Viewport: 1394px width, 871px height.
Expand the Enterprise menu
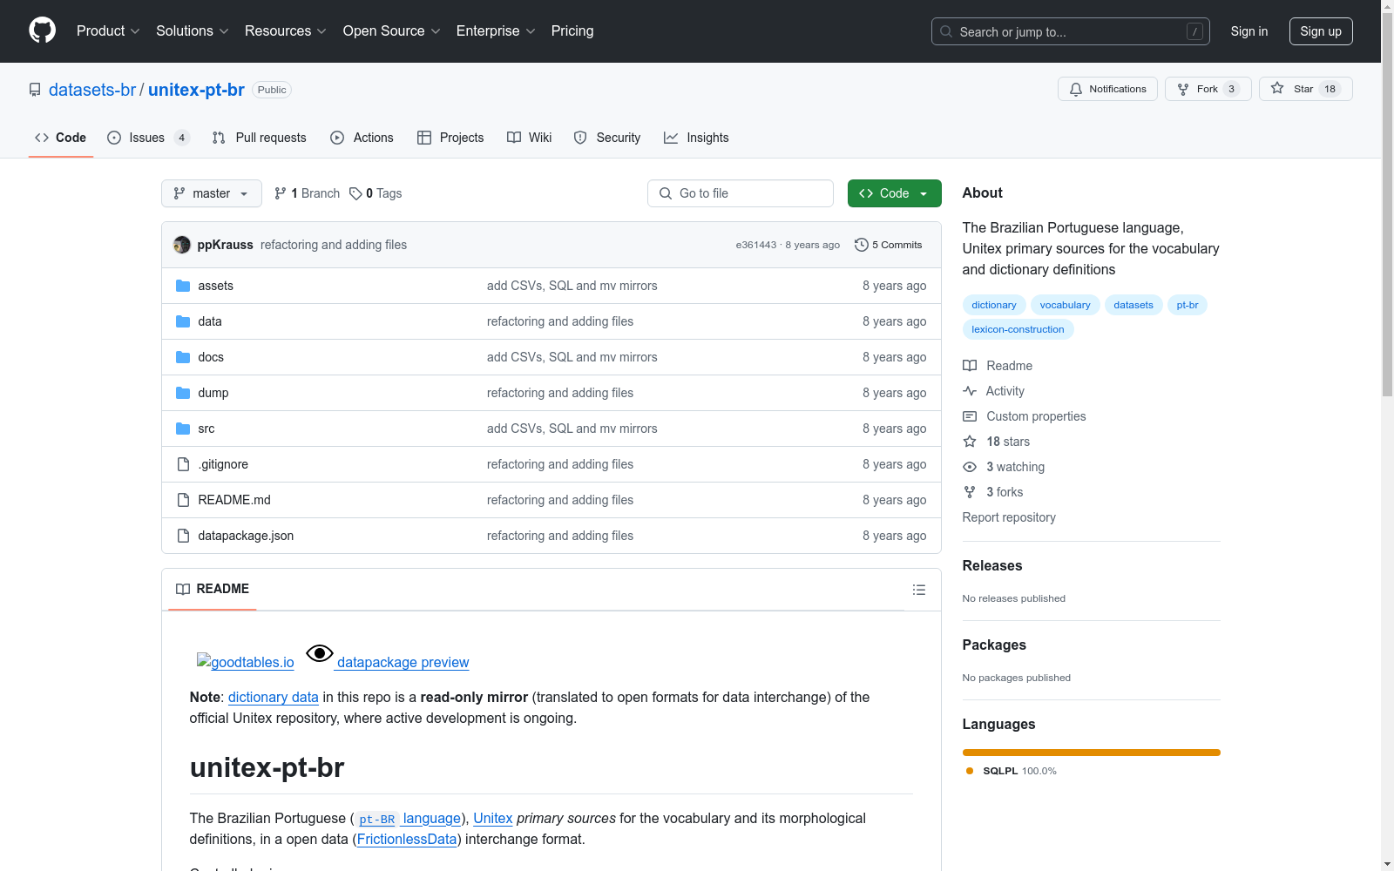pos(496,31)
